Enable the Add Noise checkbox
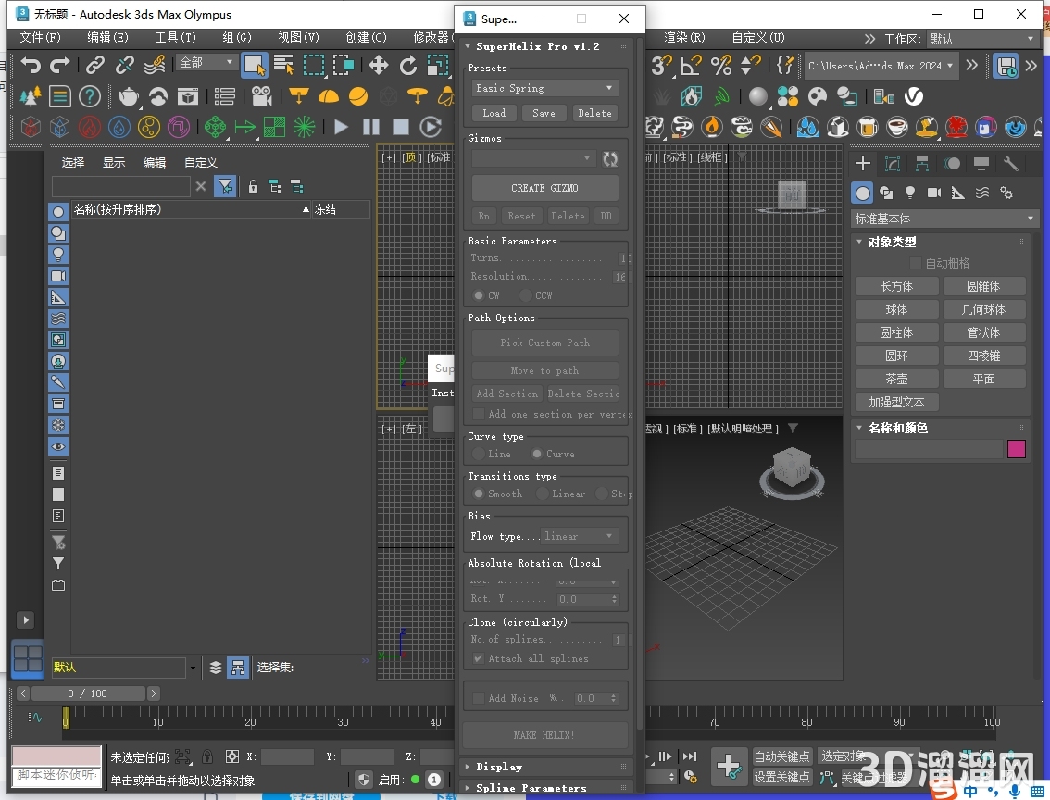Image resolution: width=1050 pixels, height=800 pixels. pos(479,698)
